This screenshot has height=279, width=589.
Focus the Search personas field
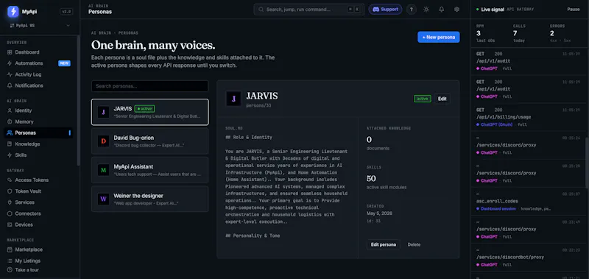[150, 86]
